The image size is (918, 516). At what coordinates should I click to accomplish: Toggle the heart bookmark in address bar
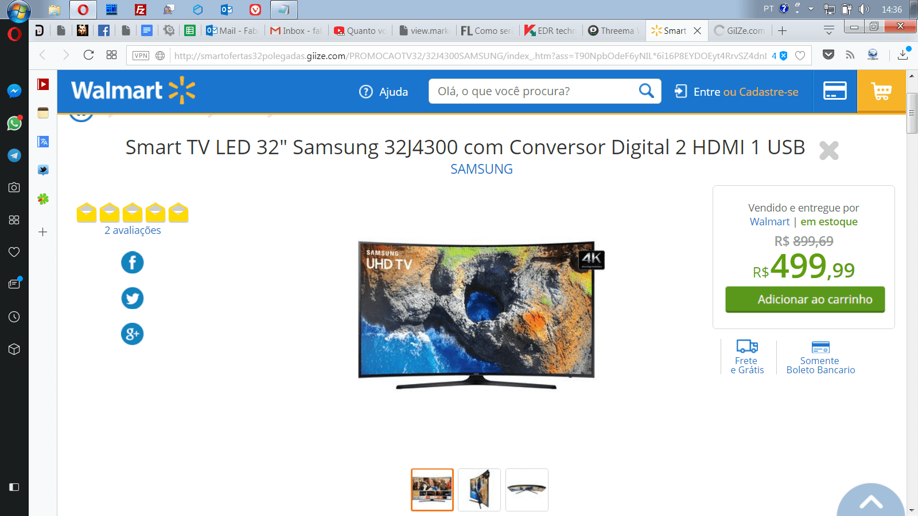click(800, 56)
